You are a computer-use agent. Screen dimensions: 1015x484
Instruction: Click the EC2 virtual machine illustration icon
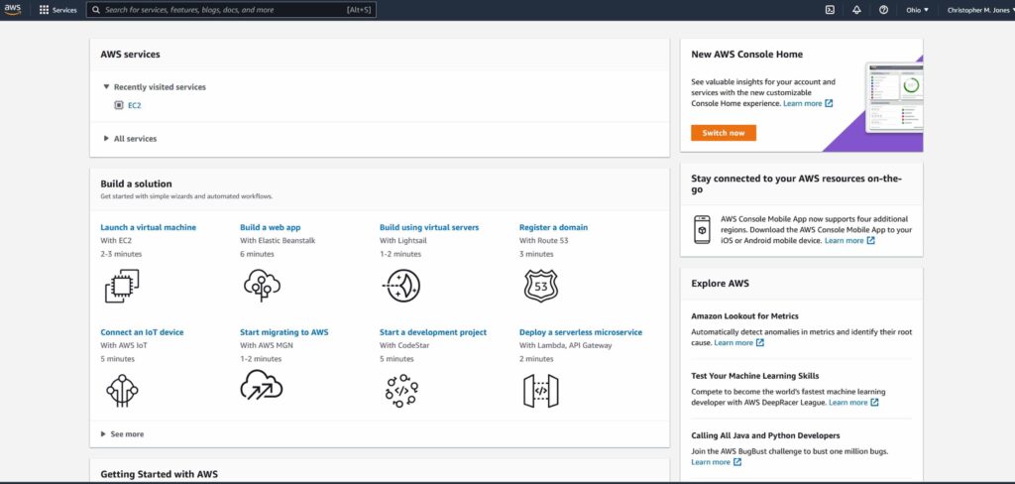point(122,286)
